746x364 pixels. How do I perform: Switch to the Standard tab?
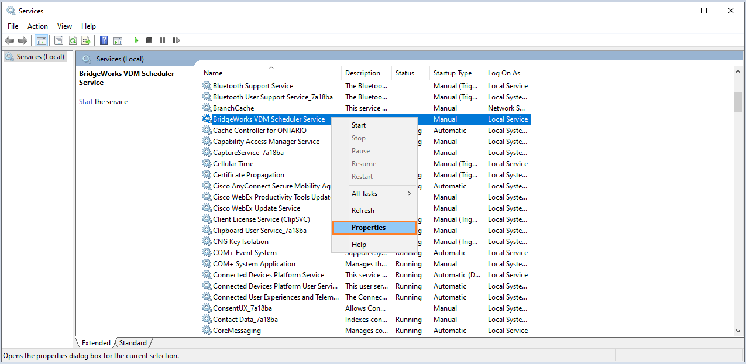[133, 343]
